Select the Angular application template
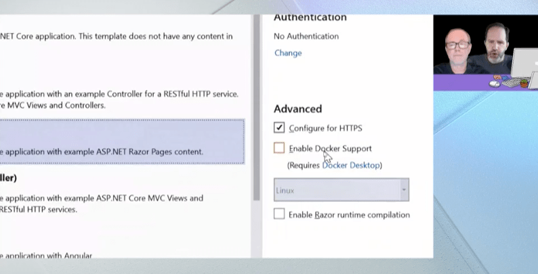The image size is (538, 274). (x=47, y=256)
